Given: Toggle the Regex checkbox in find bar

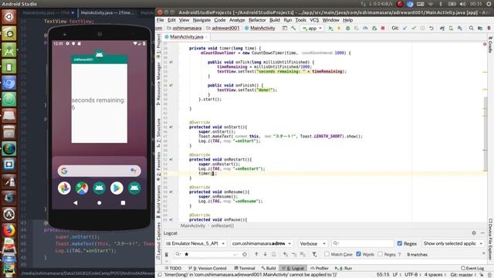Looking at the screenshot, I should (381, 254).
